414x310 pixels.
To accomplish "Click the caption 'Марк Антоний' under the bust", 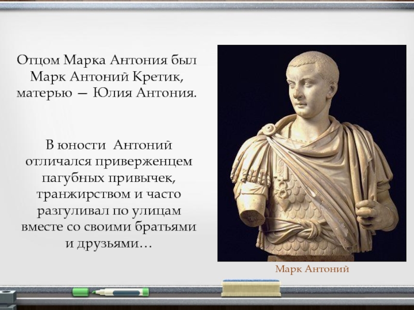I will (x=312, y=269).
